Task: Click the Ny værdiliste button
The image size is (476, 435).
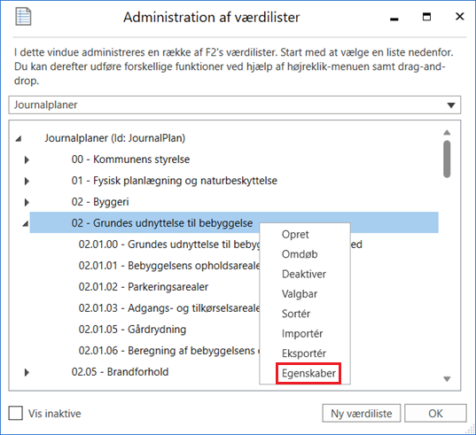Action: coord(362,413)
